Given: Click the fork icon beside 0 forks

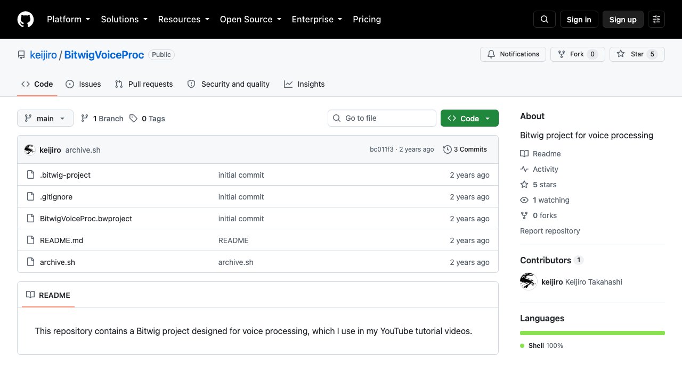Looking at the screenshot, I should point(524,215).
